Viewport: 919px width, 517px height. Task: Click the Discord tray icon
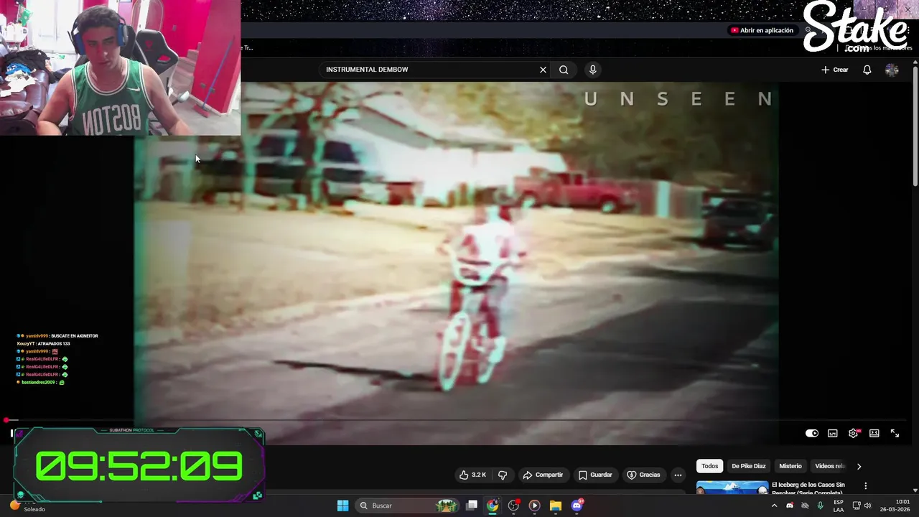coord(790,506)
